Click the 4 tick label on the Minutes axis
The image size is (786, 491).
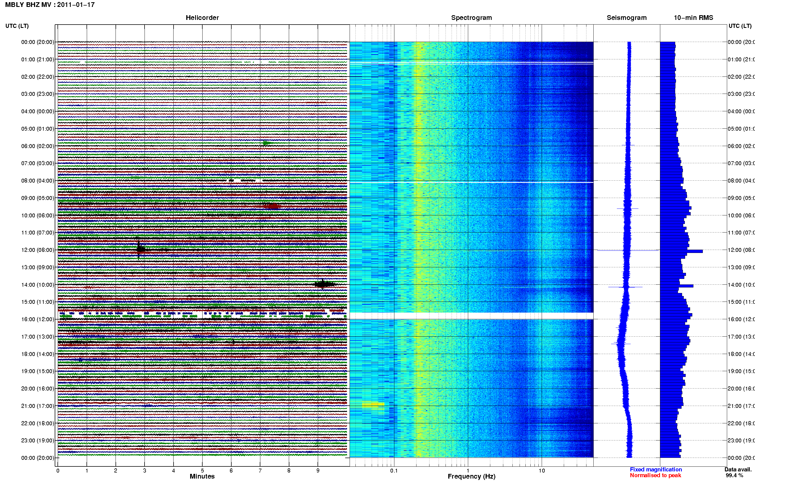(174, 471)
